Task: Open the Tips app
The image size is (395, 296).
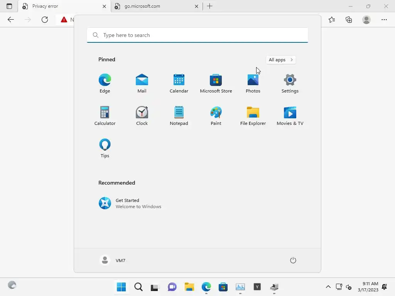Action: coord(105,148)
